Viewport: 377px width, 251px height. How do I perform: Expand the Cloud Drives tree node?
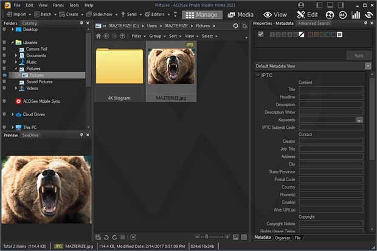tap(13, 114)
